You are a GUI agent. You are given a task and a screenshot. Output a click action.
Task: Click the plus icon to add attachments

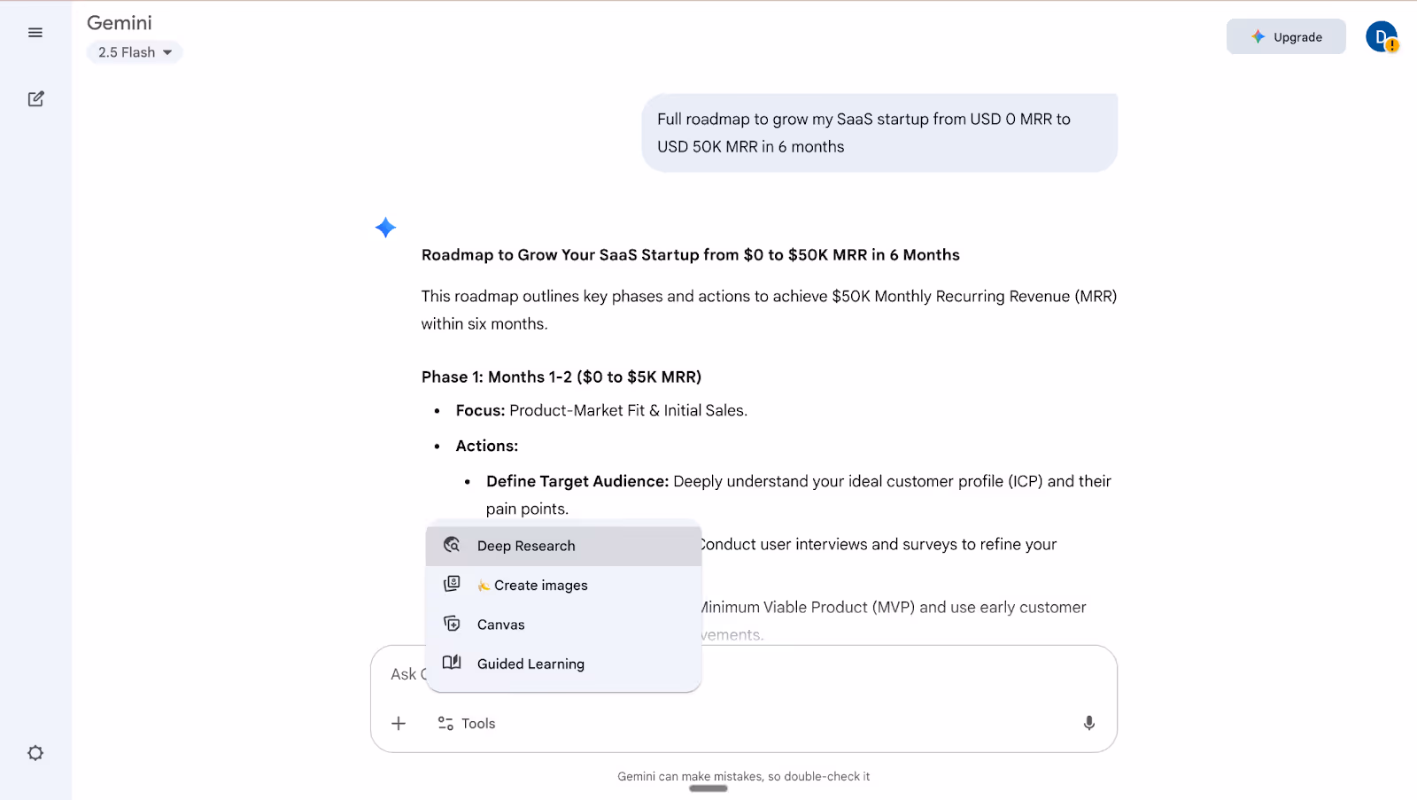tap(399, 723)
